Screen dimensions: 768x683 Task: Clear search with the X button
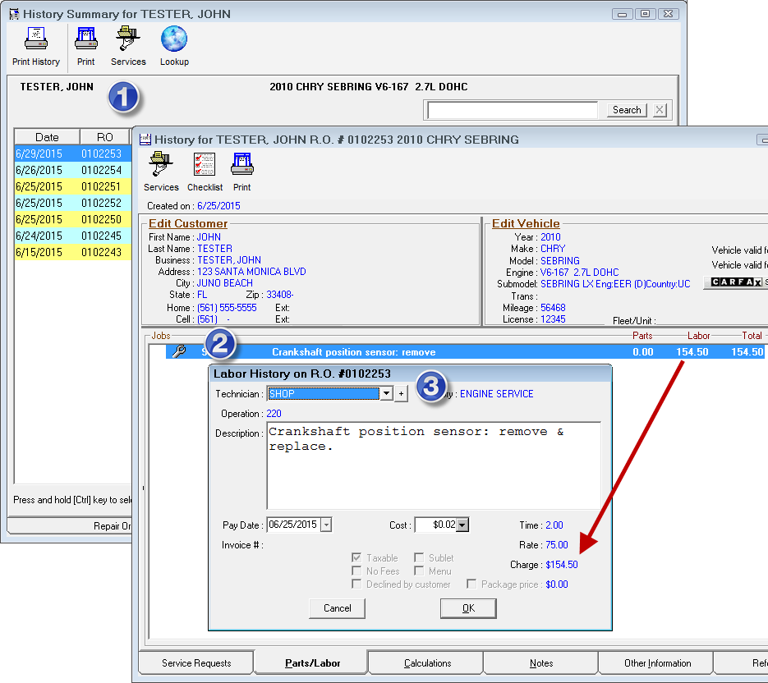660,110
